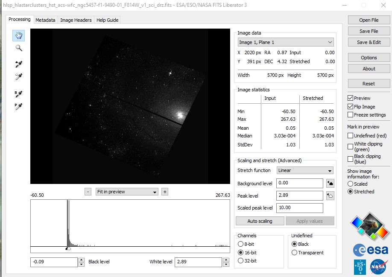
Task: Enable Freeze settings checkbox
Action: tap(350, 115)
